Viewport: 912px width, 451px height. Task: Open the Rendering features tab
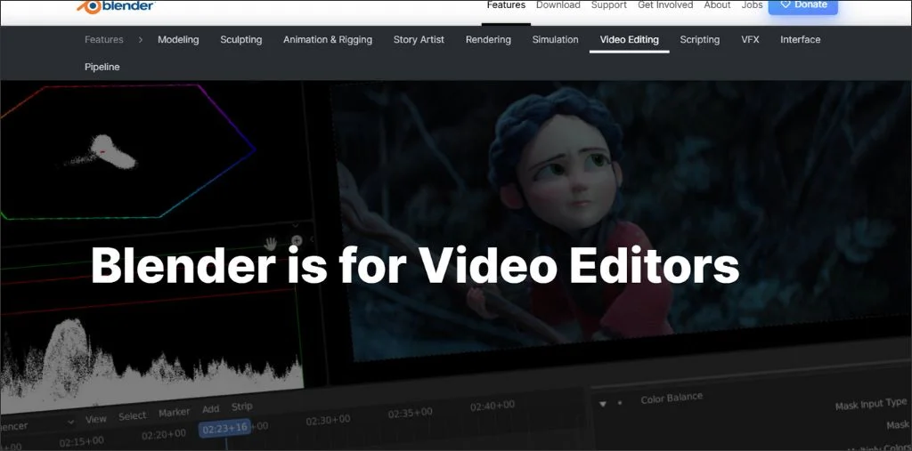click(x=488, y=39)
